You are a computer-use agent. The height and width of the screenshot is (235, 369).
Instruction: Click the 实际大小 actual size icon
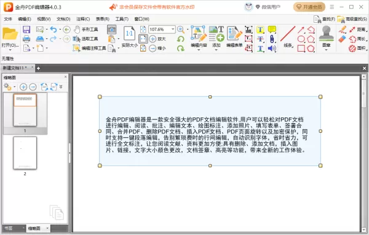pyautogui.click(x=129, y=37)
